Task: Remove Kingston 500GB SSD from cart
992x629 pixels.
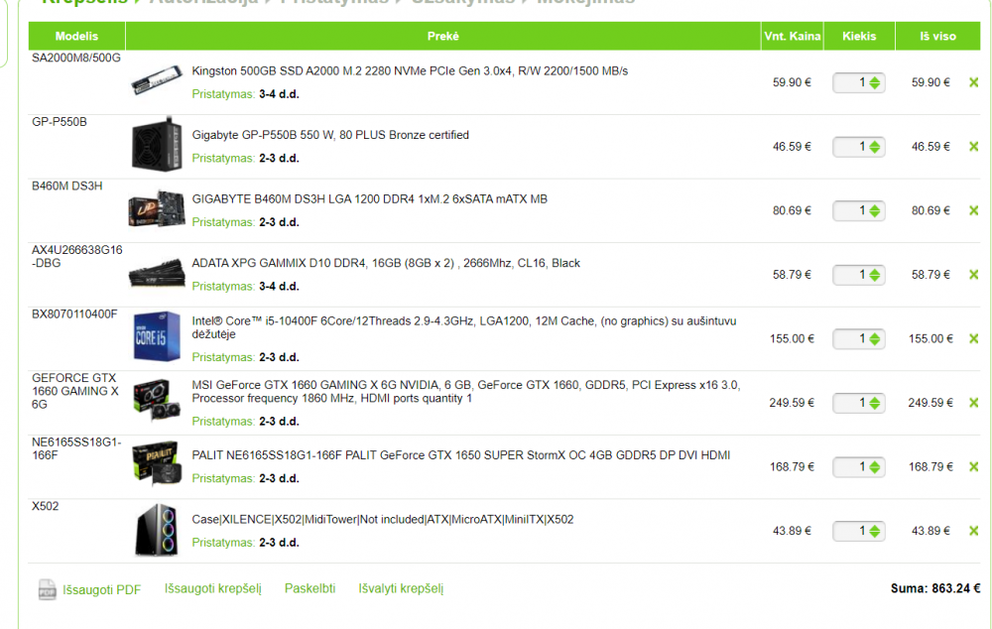Action: [974, 82]
